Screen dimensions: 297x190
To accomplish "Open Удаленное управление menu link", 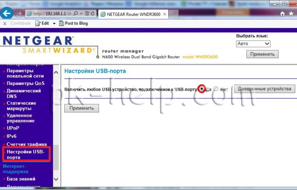I will click(x=20, y=118).
